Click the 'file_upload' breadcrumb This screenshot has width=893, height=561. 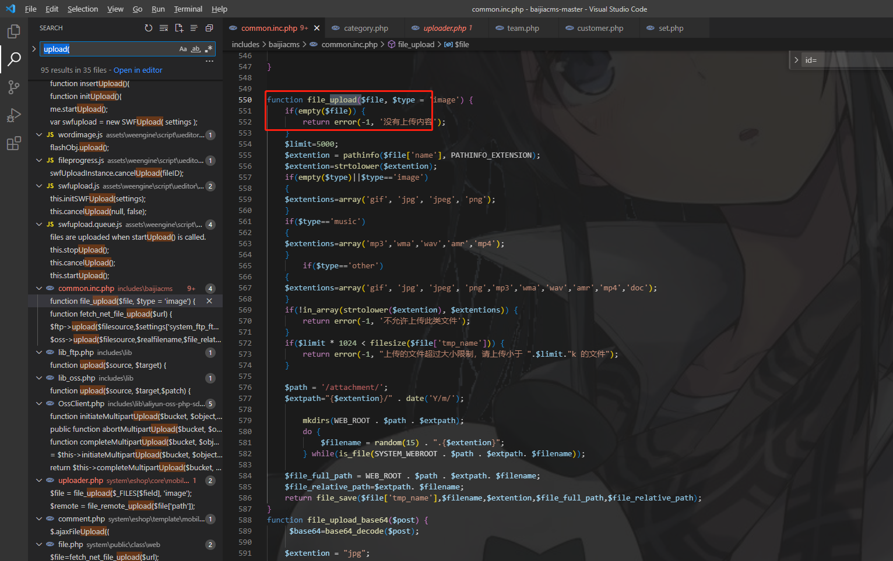416,45
